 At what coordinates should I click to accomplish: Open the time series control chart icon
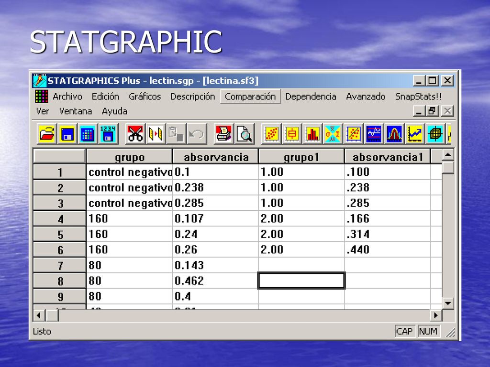(x=373, y=134)
